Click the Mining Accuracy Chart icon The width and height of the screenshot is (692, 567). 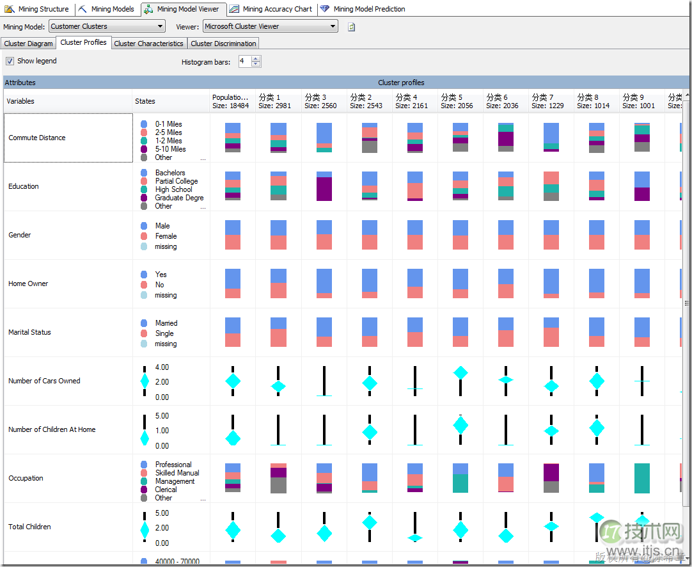tap(234, 9)
